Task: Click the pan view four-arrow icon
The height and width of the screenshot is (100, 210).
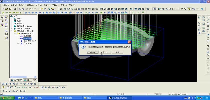Action: coord(177,9)
